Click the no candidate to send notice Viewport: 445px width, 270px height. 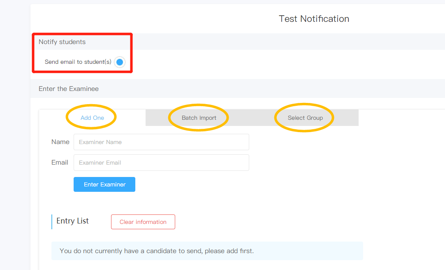pyautogui.click(x=207, y=251)
